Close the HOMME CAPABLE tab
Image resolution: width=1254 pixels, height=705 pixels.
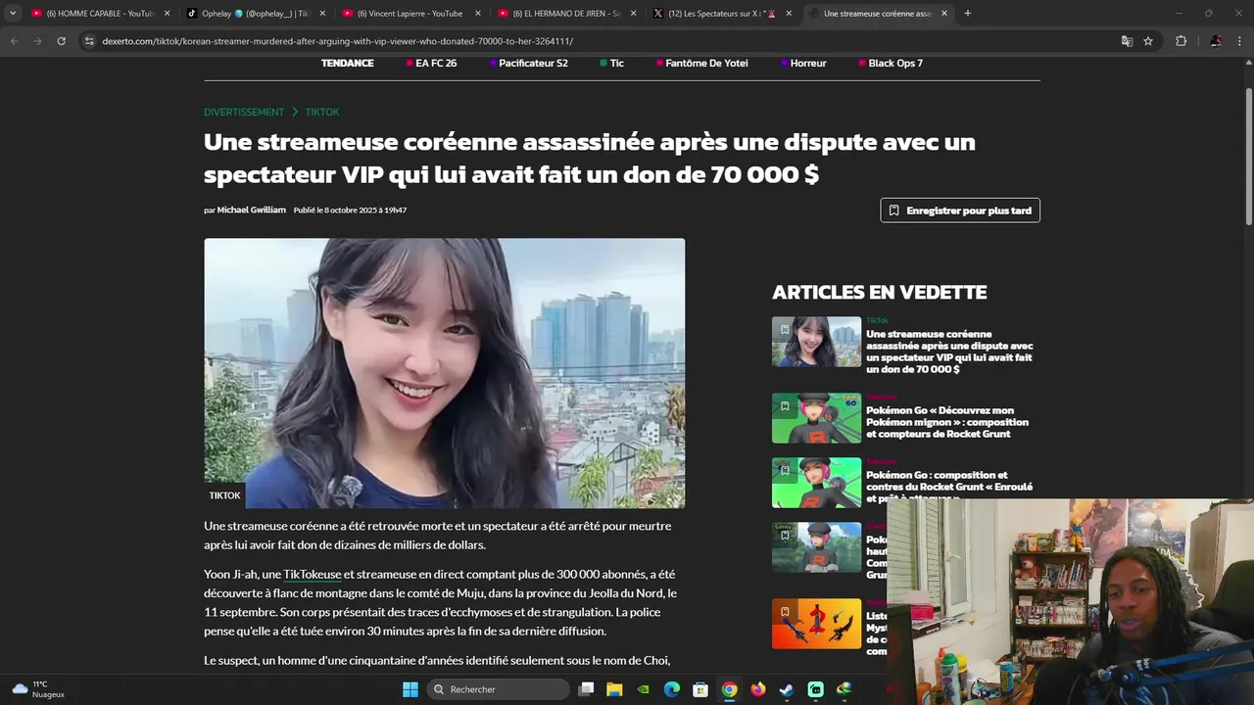point(167,14)
